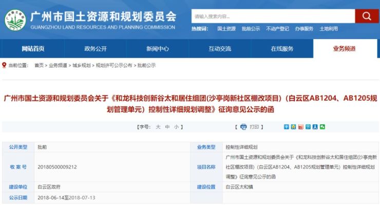Share via the Tencent Weibo icon
This screenshot has width=380, height=205.
[308, 126]
